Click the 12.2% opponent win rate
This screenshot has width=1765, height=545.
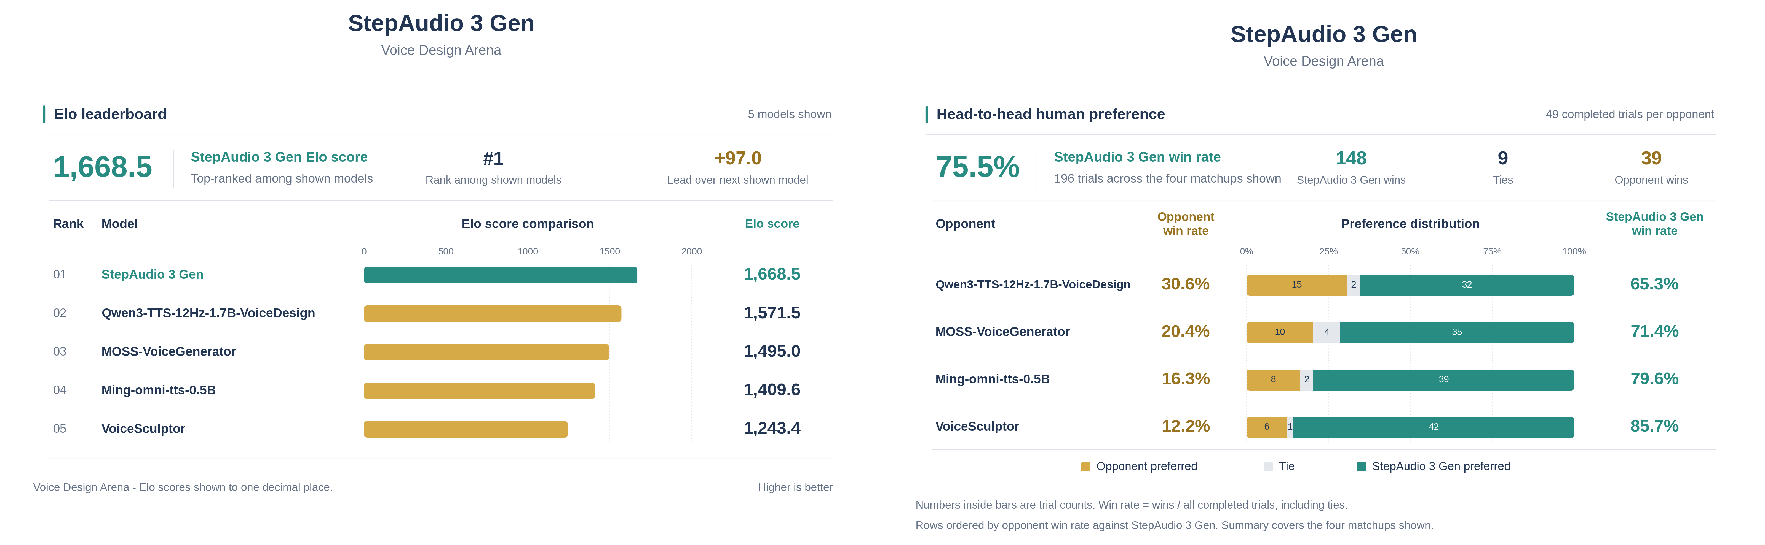pos(1185,426)
